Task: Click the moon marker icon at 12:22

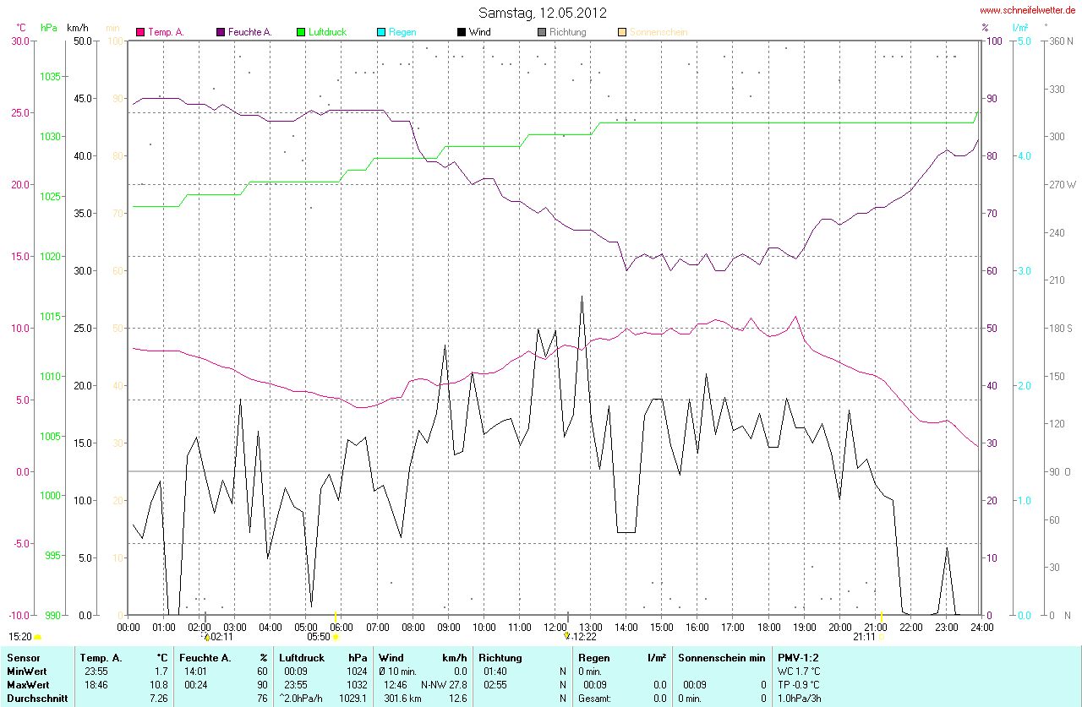Action: (x=567, y=636)
